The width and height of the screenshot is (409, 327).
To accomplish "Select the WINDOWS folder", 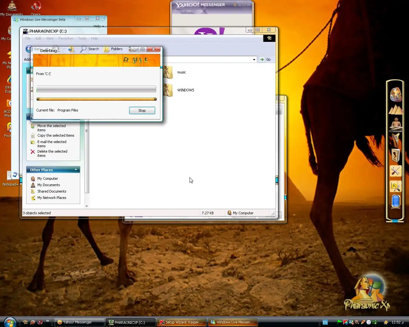I will tap(178, 90).
